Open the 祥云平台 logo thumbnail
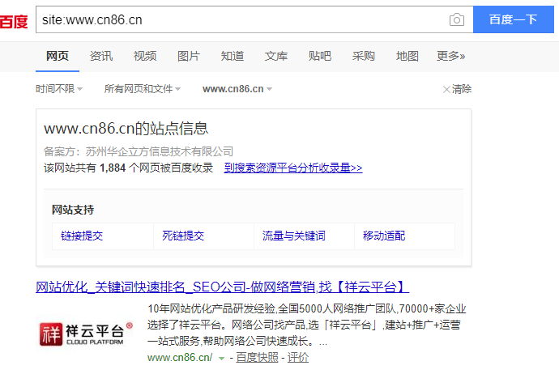Viewport: 559px width, 374px height. pyautogui.click(x=85, y=334)
